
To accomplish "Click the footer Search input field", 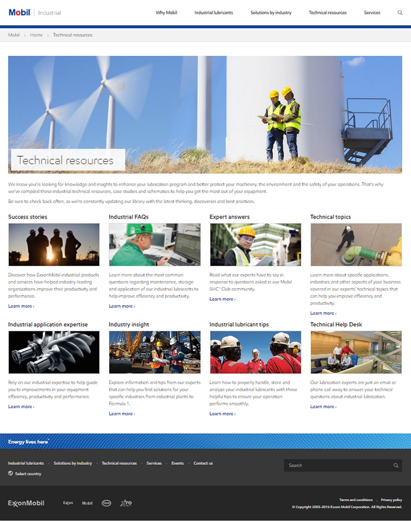I will [x=338, y=465].
